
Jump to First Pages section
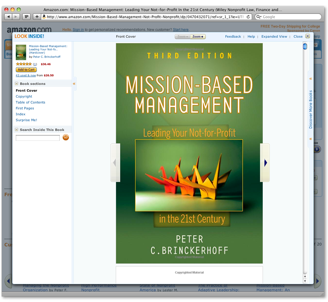click(x=25, y=108)
